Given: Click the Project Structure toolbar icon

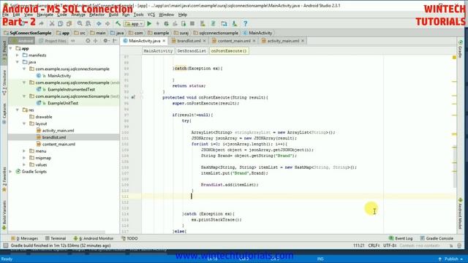Looking at the screenshot, I should tap(224, 23).
